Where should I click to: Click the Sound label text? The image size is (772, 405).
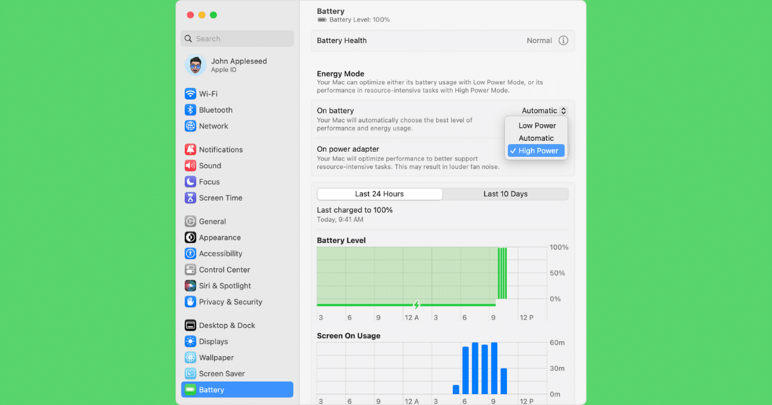[x=210, y=165]
